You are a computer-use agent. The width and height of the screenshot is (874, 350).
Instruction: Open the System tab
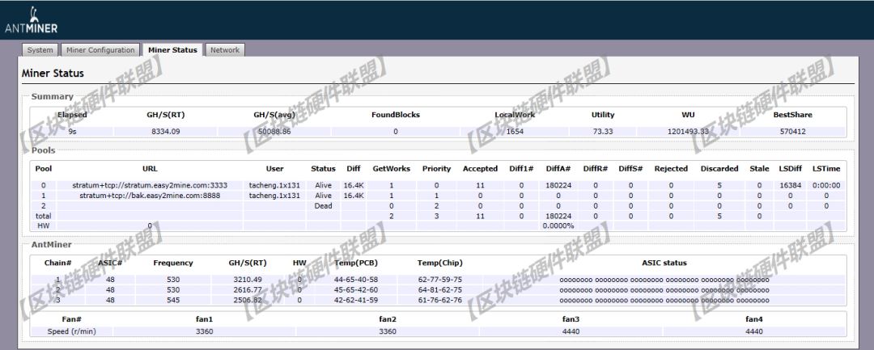(x=40, y=50)
